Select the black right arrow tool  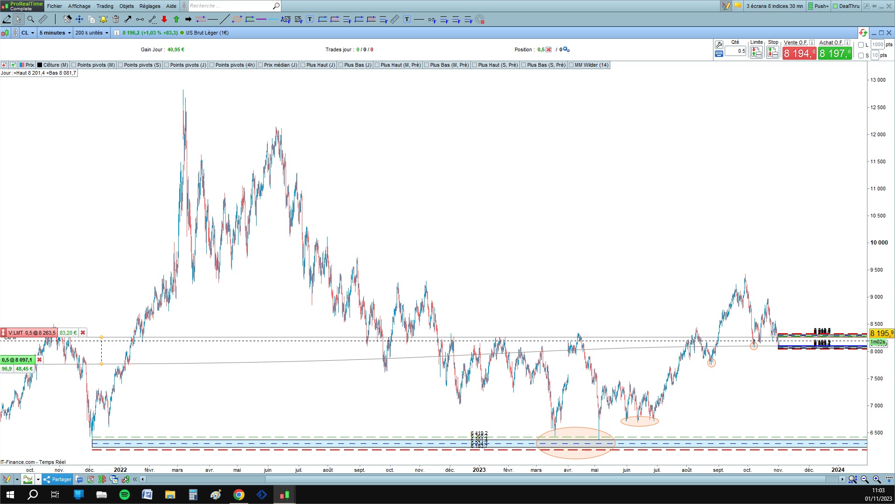pos(189,19)
